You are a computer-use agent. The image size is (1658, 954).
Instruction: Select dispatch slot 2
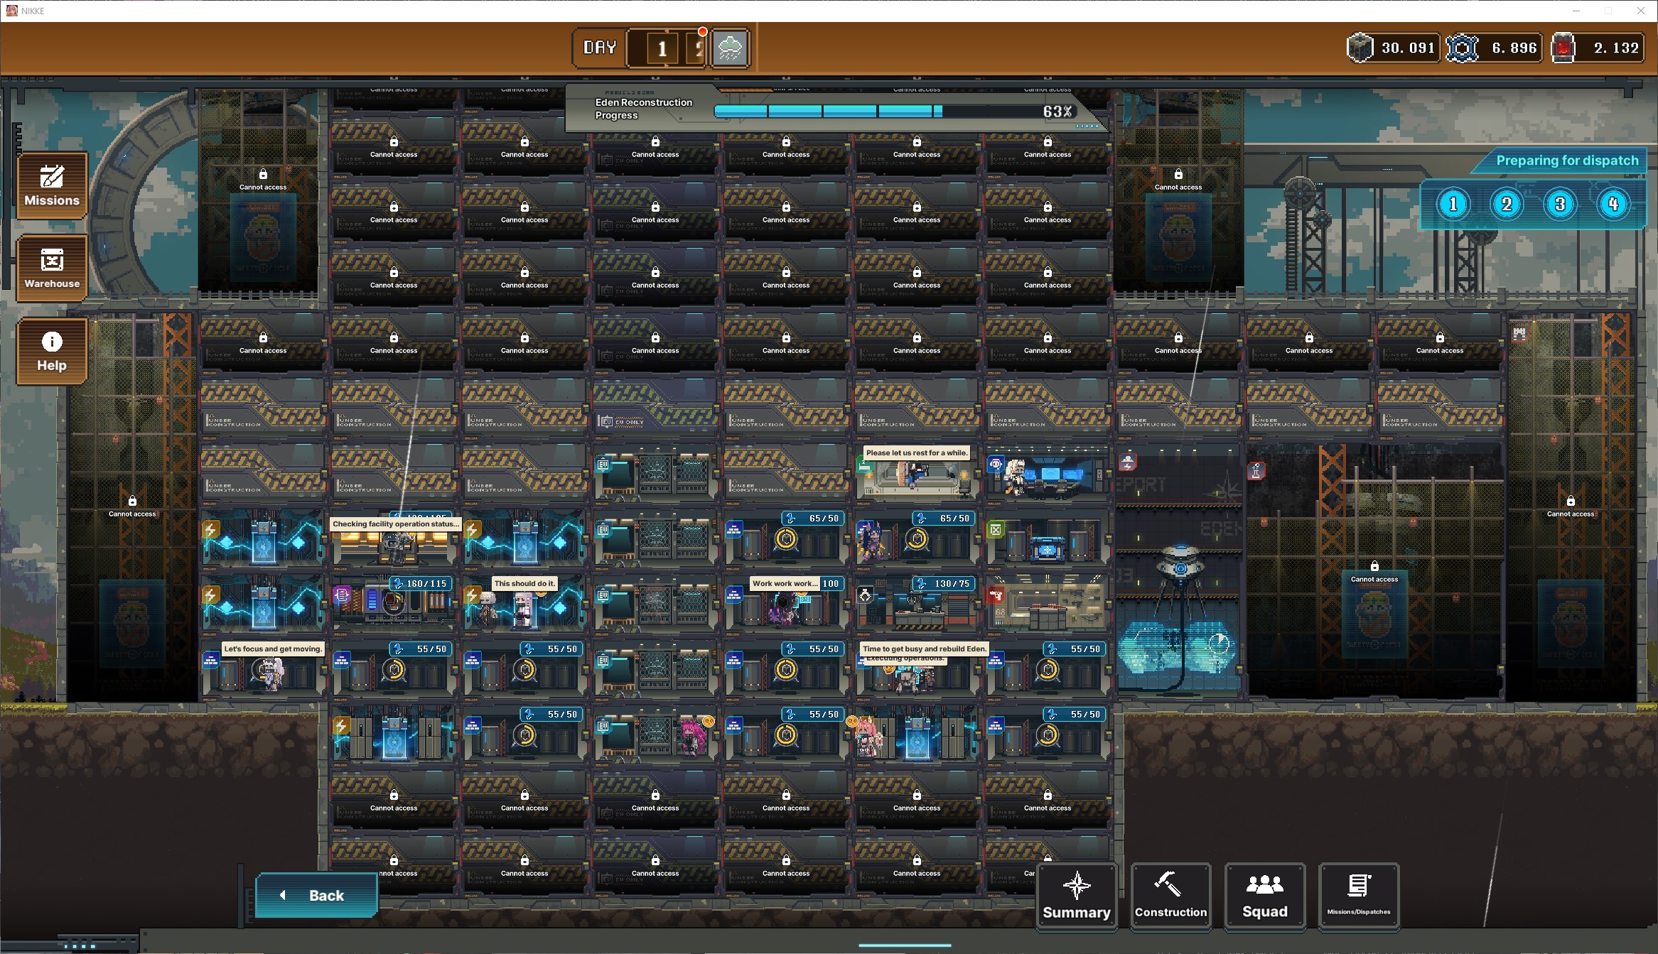point(1506,205)
